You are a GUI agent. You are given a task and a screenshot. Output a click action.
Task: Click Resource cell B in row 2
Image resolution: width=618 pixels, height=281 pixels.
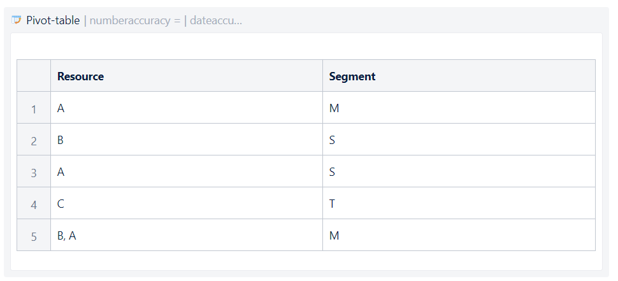(61, 140)
